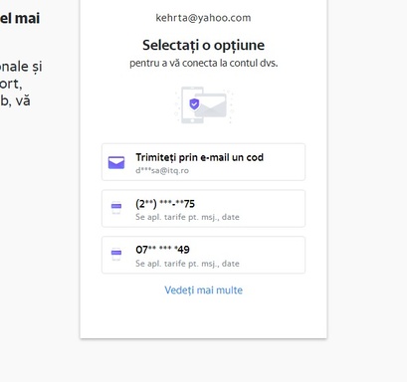Click phone icon beside number ending 75
407x382 pixels.
pos(116,208)
